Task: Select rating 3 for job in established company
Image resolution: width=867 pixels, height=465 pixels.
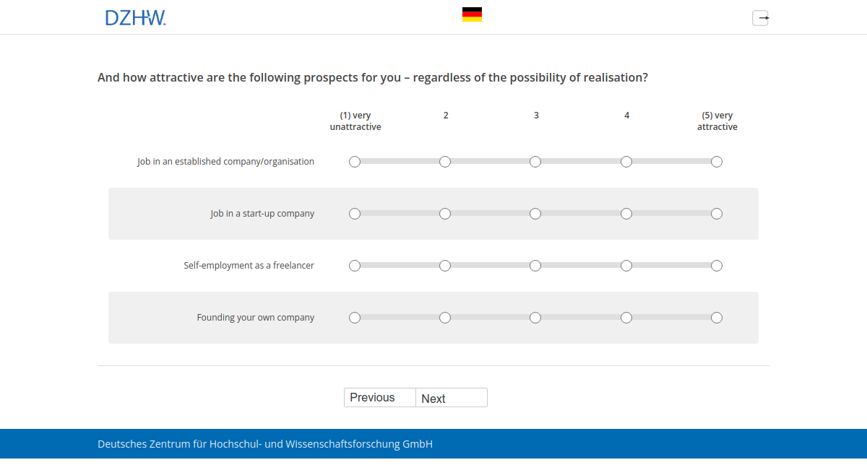Action: (x=535, y=162)
